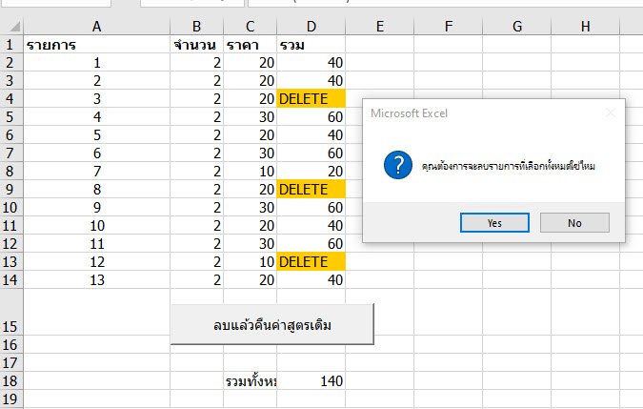Click the row 1 header

tap(10, 45)
